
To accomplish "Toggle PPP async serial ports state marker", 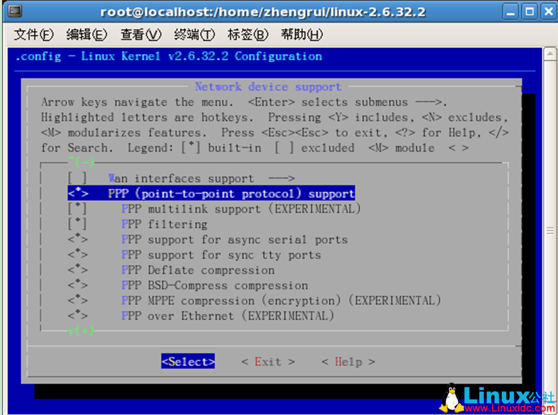I will (x=78, y=240).
